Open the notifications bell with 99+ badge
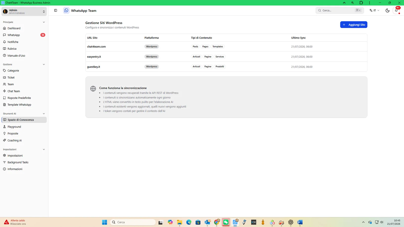Image resolution: width=404 pixels, height=227 pixels. [396, 10]
